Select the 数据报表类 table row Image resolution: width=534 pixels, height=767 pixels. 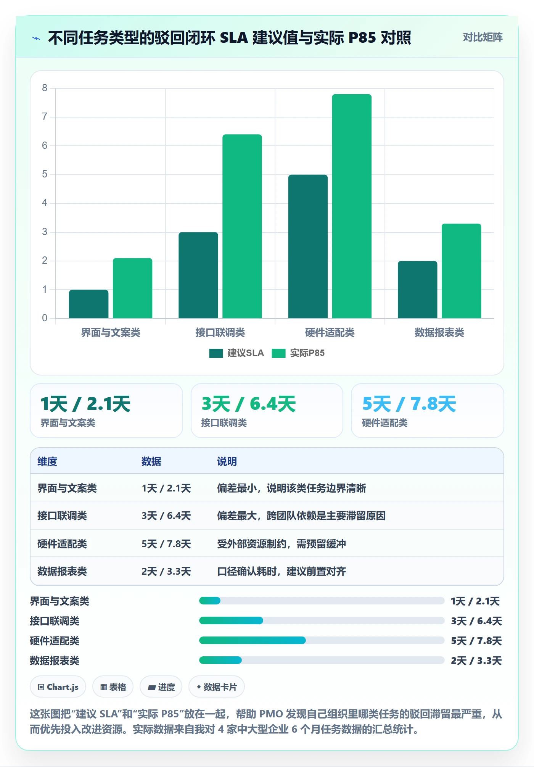pos(267,571)
